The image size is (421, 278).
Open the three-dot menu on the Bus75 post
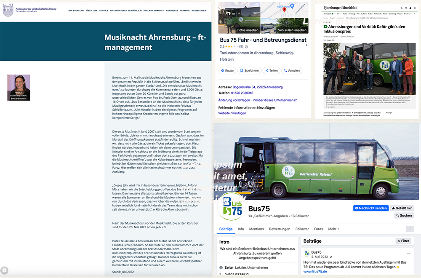408,253
